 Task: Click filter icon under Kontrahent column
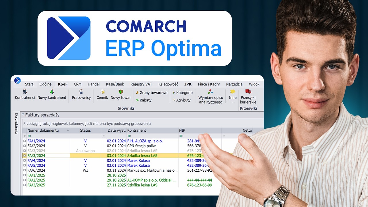(129, 136)
